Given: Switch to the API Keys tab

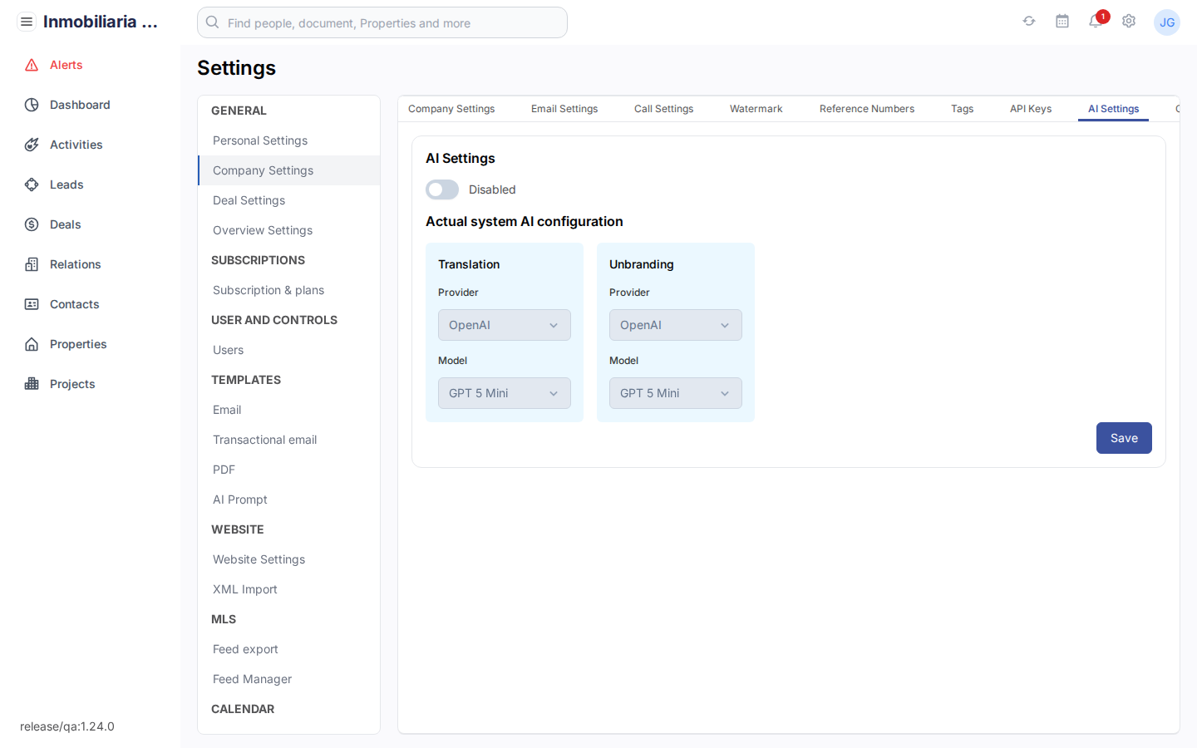Looking at the screenshot, I should [x=1030, y=108].
